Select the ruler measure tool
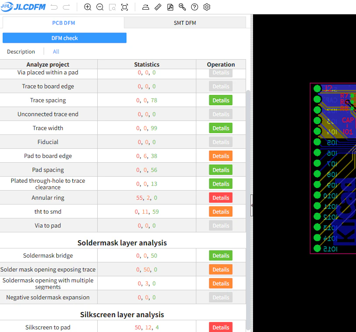This screenshot has width=356, height=332. click(158, 7)
